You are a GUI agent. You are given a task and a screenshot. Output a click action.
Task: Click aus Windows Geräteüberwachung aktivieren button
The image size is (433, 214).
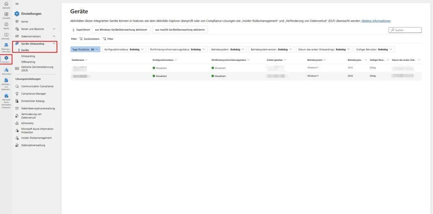tap(121, 30)
